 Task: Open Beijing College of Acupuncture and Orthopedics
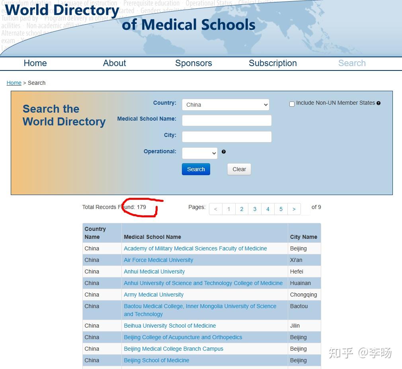(x=183, y=337)
